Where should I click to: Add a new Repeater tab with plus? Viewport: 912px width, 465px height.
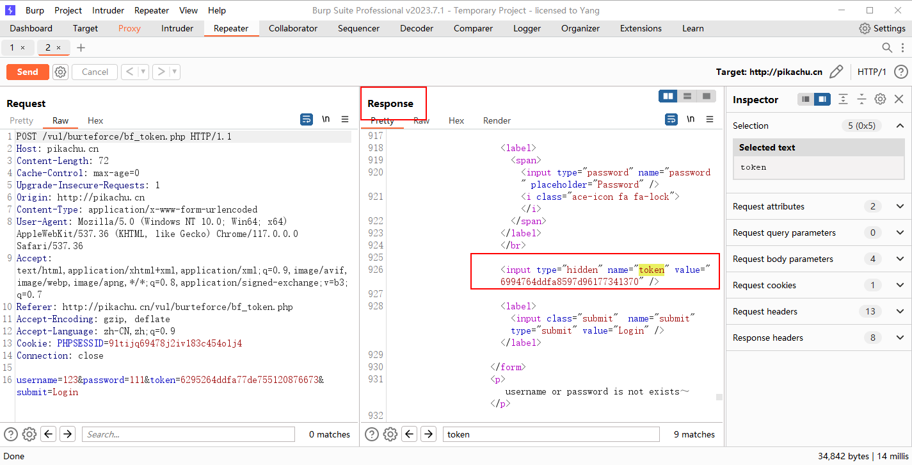81,48
